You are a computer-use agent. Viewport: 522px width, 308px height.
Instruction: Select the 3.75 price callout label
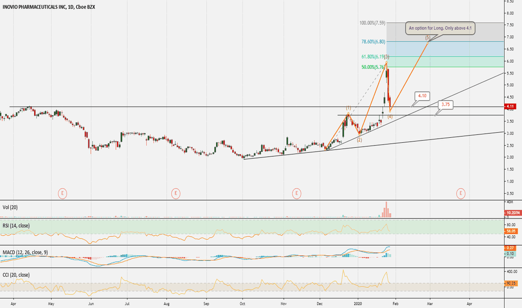[x=445, y=105]
